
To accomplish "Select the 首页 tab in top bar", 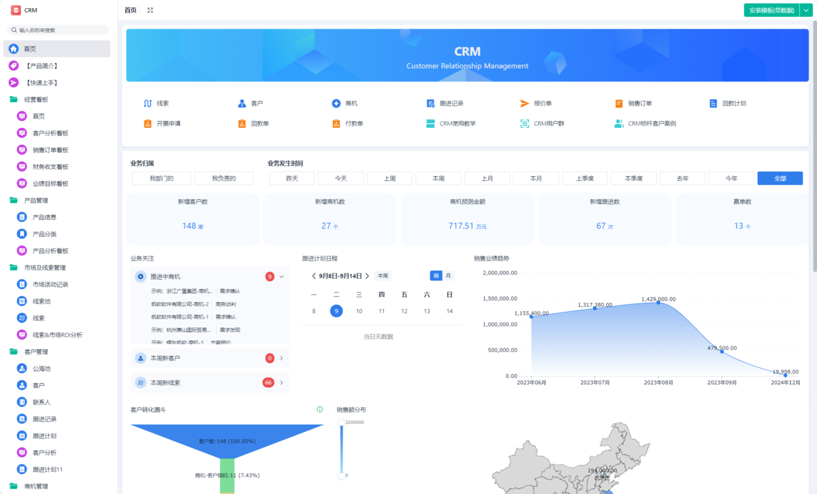I will point(131,10).
